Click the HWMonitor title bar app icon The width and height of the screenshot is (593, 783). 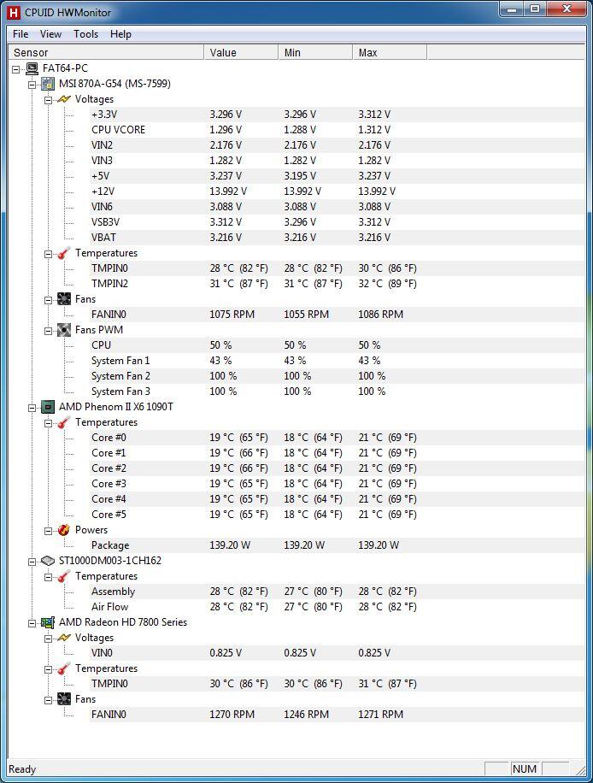point(14,13)
